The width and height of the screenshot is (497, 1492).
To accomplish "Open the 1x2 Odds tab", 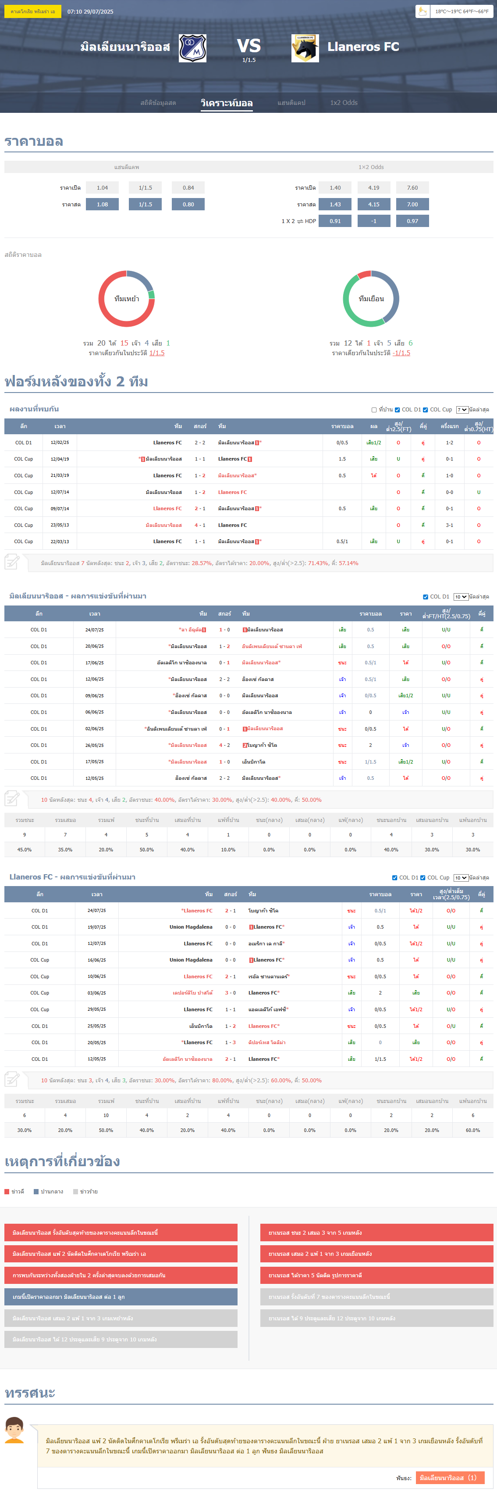I will [344, 102].
